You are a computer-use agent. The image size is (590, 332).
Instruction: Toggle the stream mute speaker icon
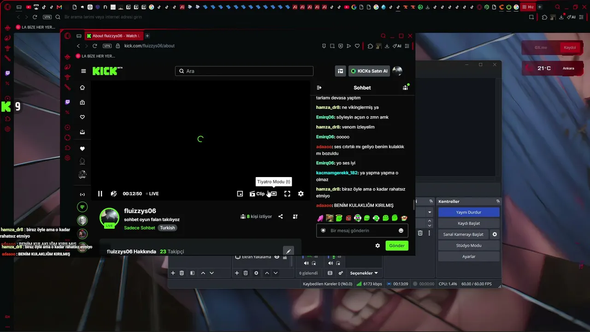114,194
